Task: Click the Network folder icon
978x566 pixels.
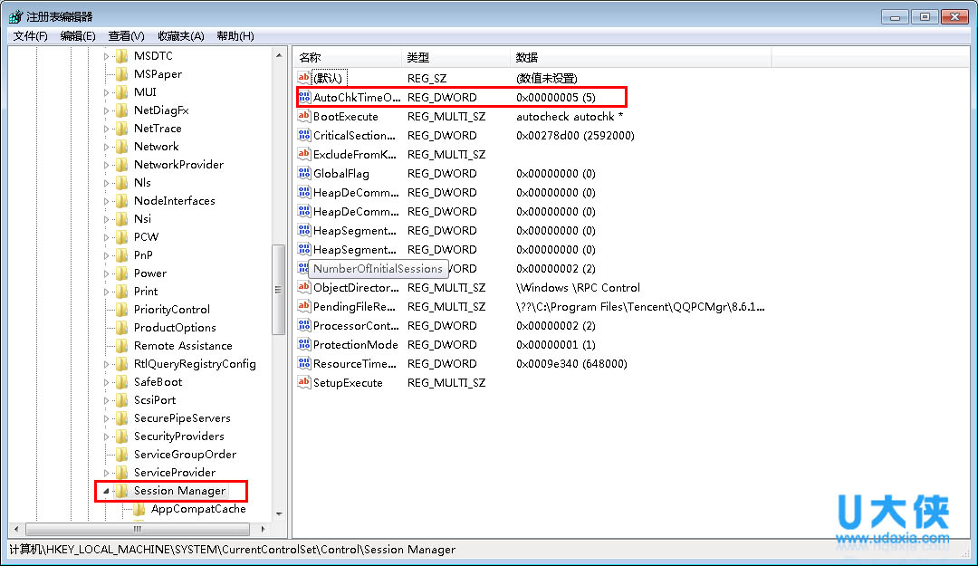Action: [123, 146]
